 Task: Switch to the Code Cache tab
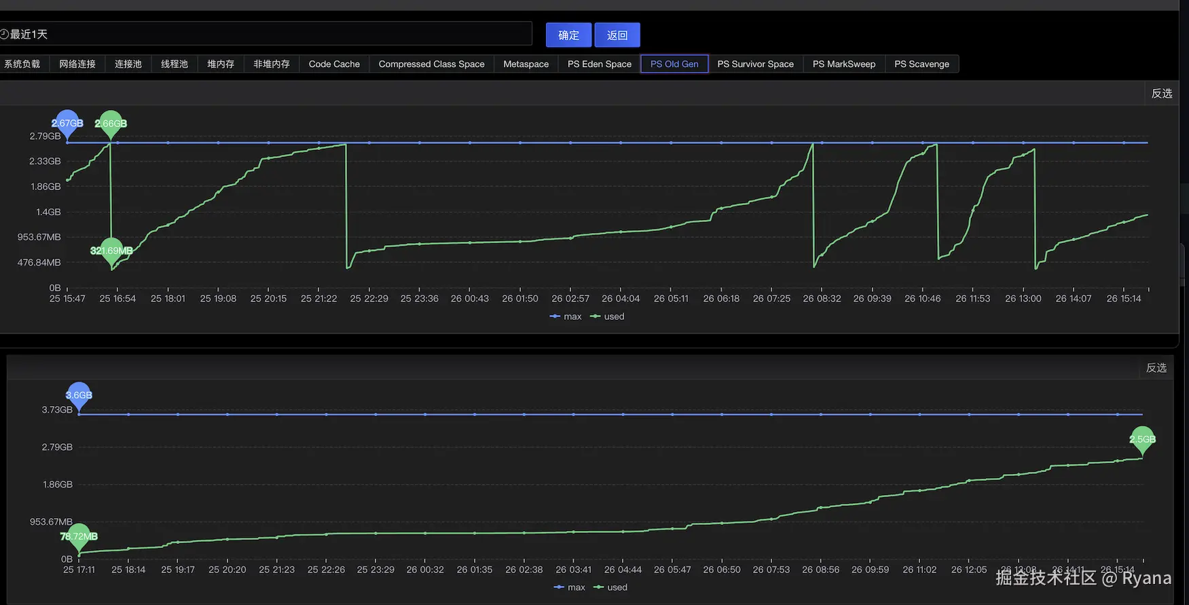click(334, 64)
